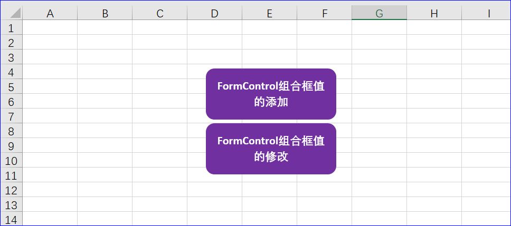Select column C header
This screenshot has height=226, width=511.
(160, 14)
